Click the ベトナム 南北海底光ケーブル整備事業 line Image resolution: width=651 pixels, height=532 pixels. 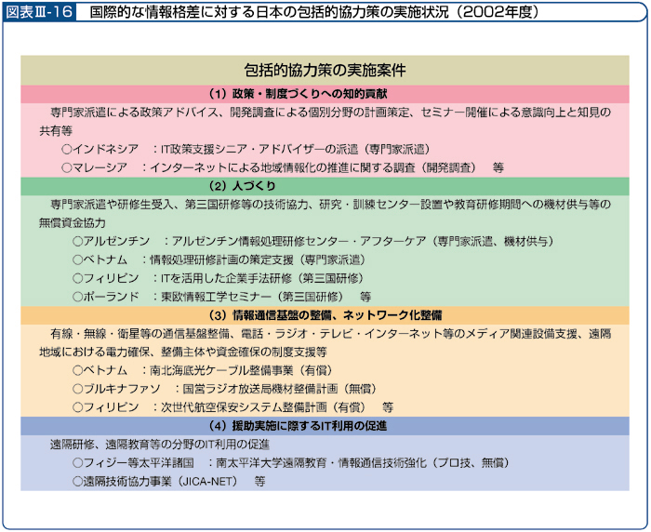click(203, 370)
